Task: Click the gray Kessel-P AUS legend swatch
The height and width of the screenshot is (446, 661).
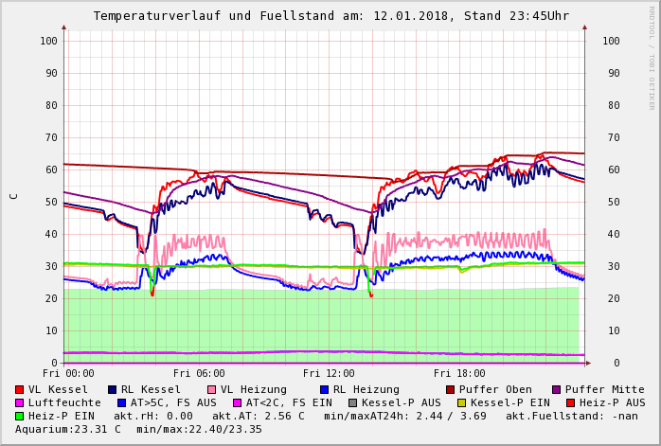Action: (352, 403)
